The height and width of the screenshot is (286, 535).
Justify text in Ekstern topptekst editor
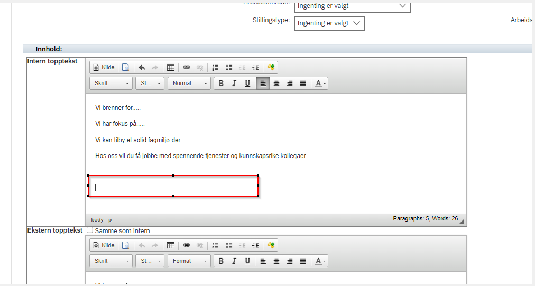point(303,261)
